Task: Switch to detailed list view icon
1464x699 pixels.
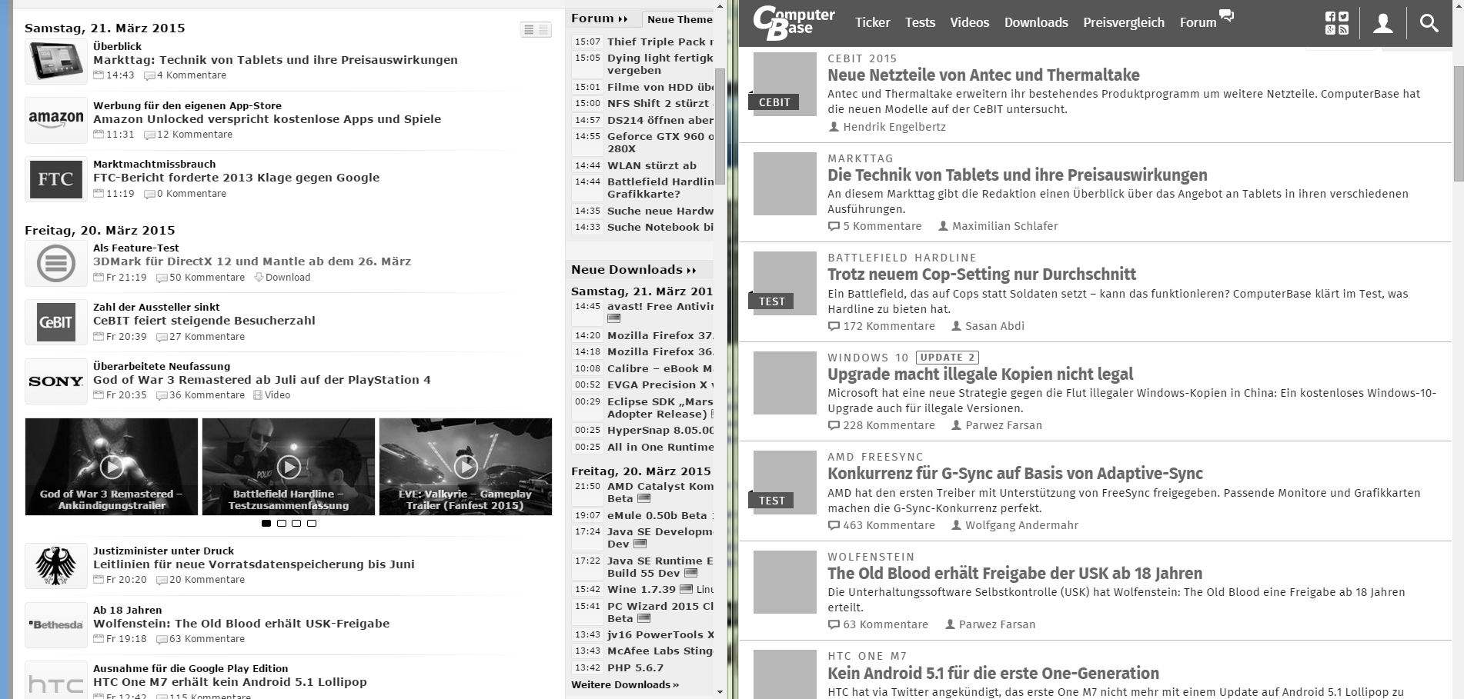Action: (x=543, y=30)
